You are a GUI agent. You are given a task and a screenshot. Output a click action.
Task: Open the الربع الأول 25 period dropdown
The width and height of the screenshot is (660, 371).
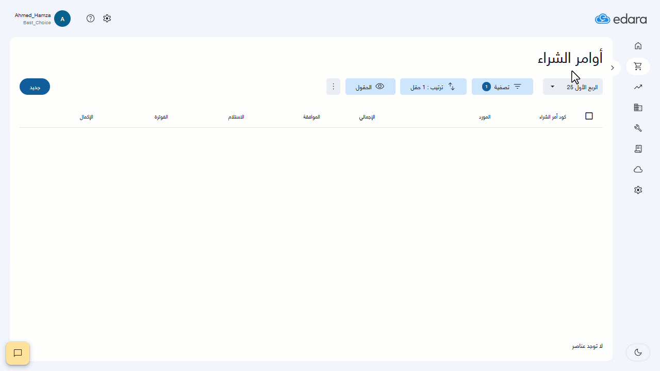point(573,87)
